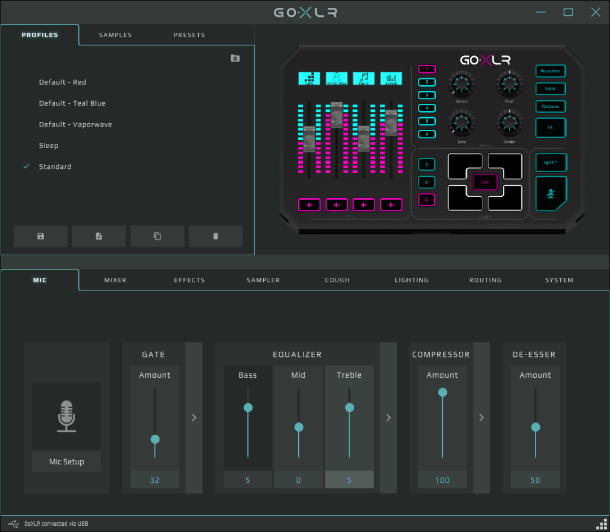Save the current profile with disk icon
The width and height of the screenshot is (610, 532).
tap(41, 236)
